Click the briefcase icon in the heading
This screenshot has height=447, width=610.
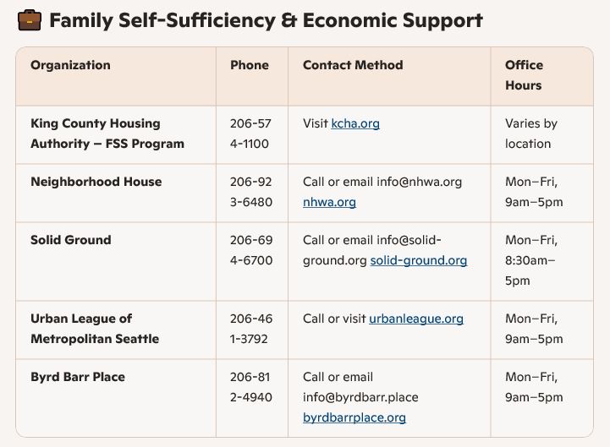pyautogui.click(x=28, y=20)
